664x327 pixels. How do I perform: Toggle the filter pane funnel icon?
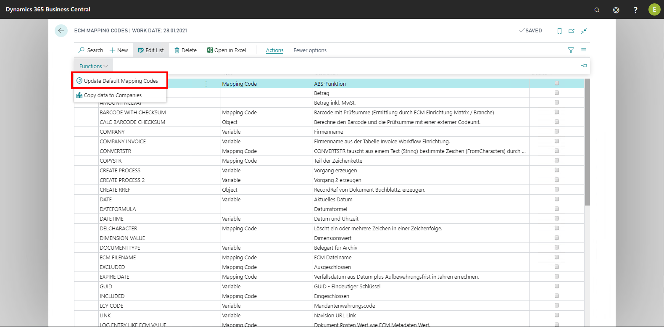(571, 50)
